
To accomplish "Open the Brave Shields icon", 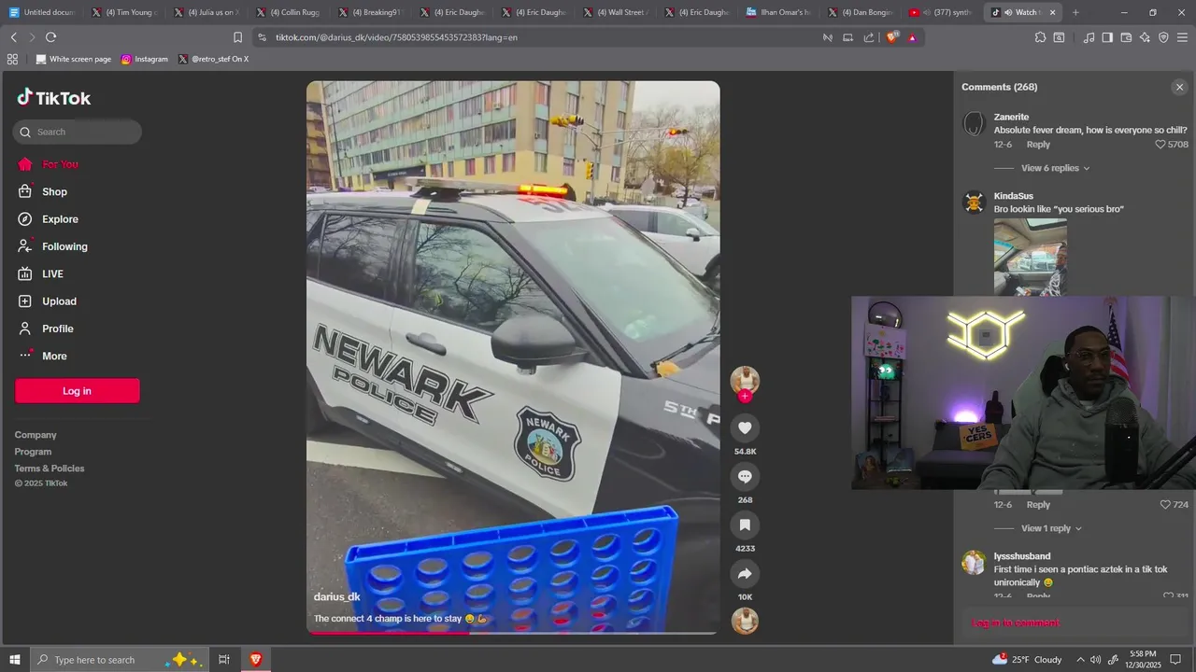I will pos(891,37).
